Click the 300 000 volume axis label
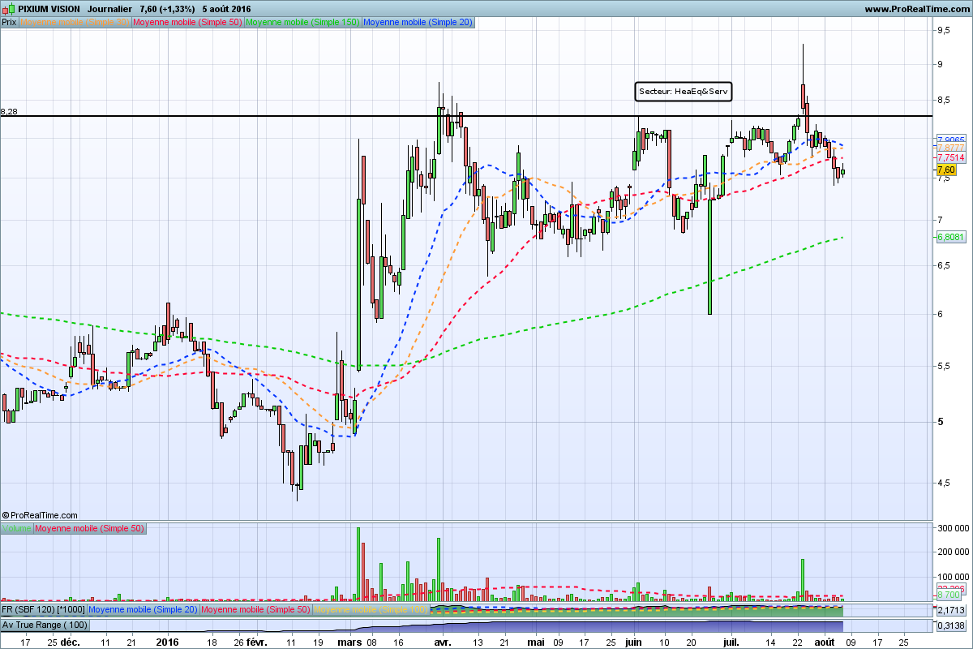 tap(953, 528)
